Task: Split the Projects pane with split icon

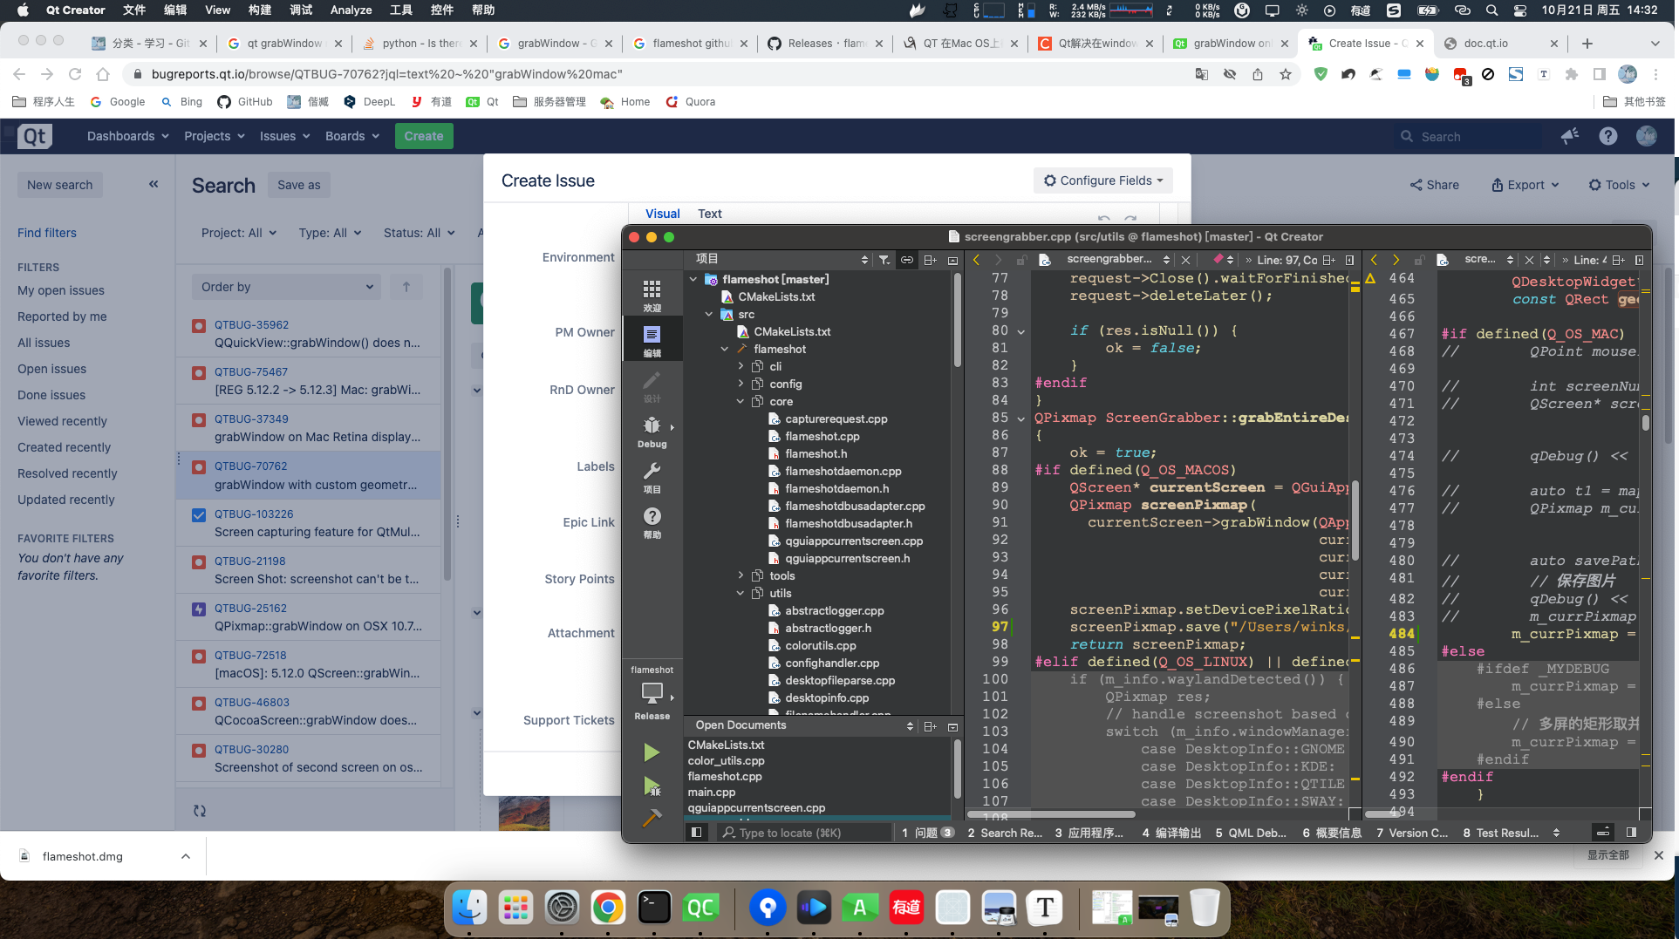Action: pyautogui.click(x=930, y=260)
